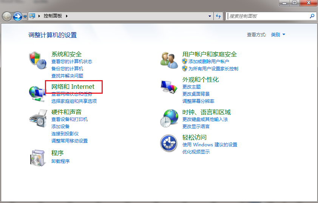Click 更改键盘或其他输入法 link

pyautogui.click(x=205, y=119)
